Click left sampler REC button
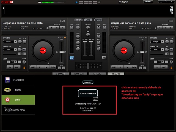This screenshot has height=132, width=176. point(24,50)
